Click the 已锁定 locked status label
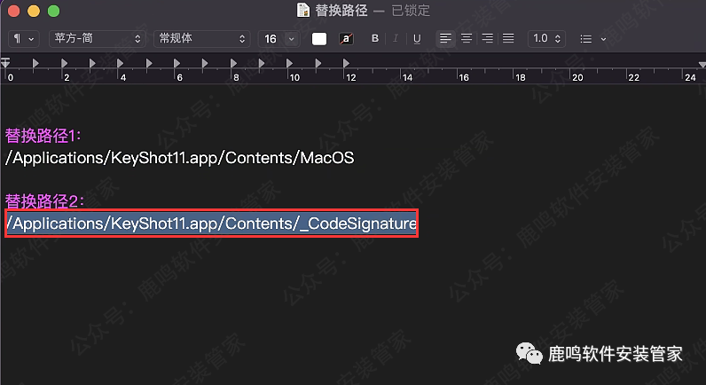Viewport: 706px width, 385px height. [x=411, y=10]
